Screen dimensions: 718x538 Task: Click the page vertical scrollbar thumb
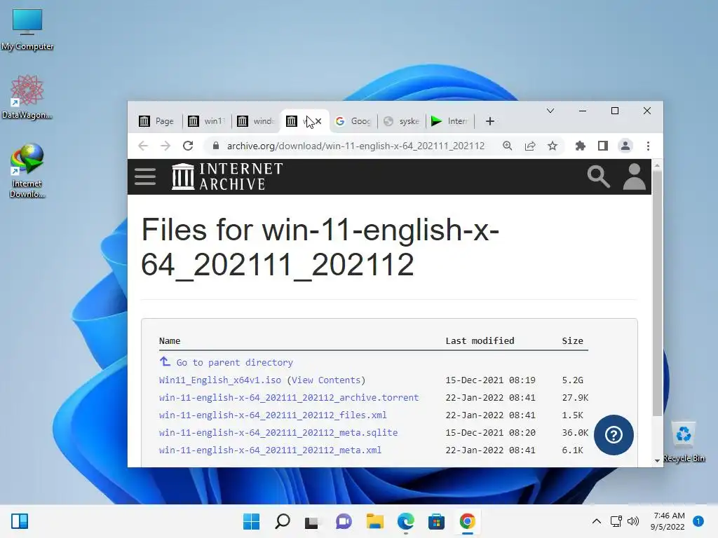(657, 293)
